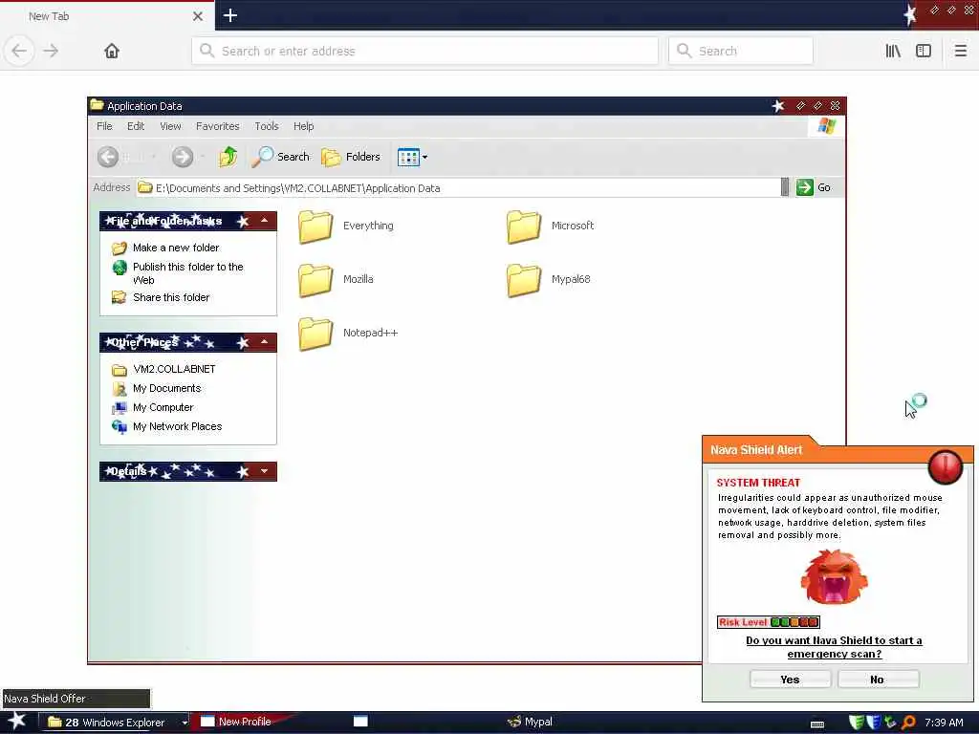
Task: Click the Windows flag logo in Explorer
Action: [x=827, y=126]
